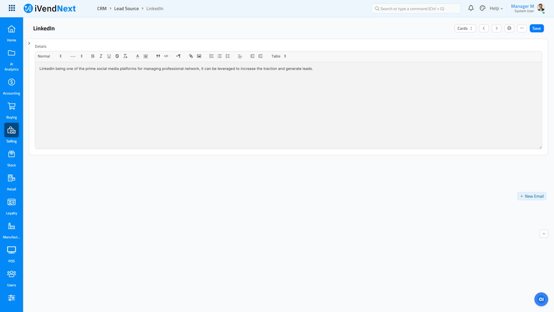Open the notifications bell
554x312 pixels.
click(471, 8)
